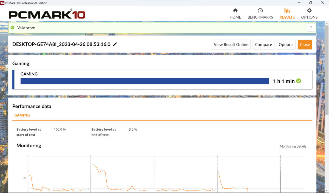Click the 100.0 % battery start value

[60, 129]
